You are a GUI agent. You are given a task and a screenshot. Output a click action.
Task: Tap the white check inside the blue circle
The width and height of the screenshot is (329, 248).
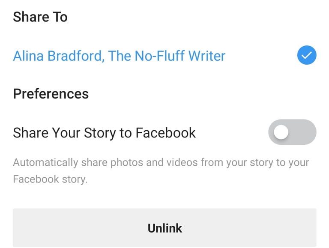[306, 55]
